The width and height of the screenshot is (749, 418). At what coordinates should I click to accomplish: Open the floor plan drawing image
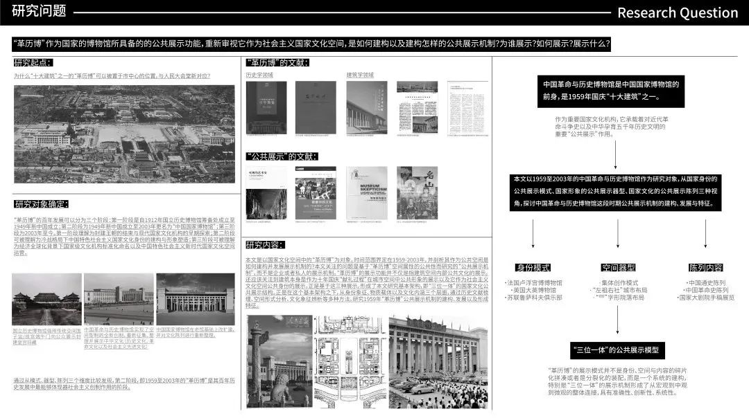tap(350, 362)
